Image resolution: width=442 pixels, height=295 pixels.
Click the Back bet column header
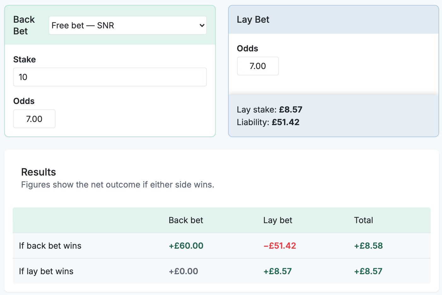tap(186, 220)
